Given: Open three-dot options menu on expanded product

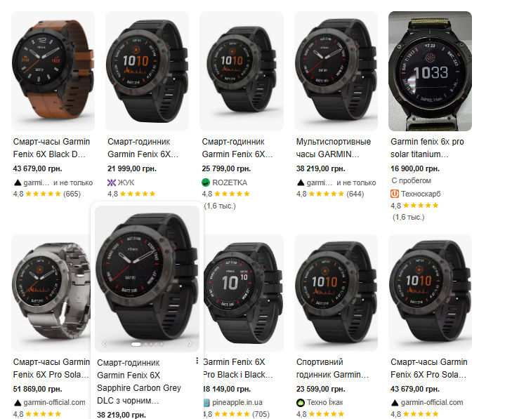Looking at the screenshot, I should click(197, 360).
